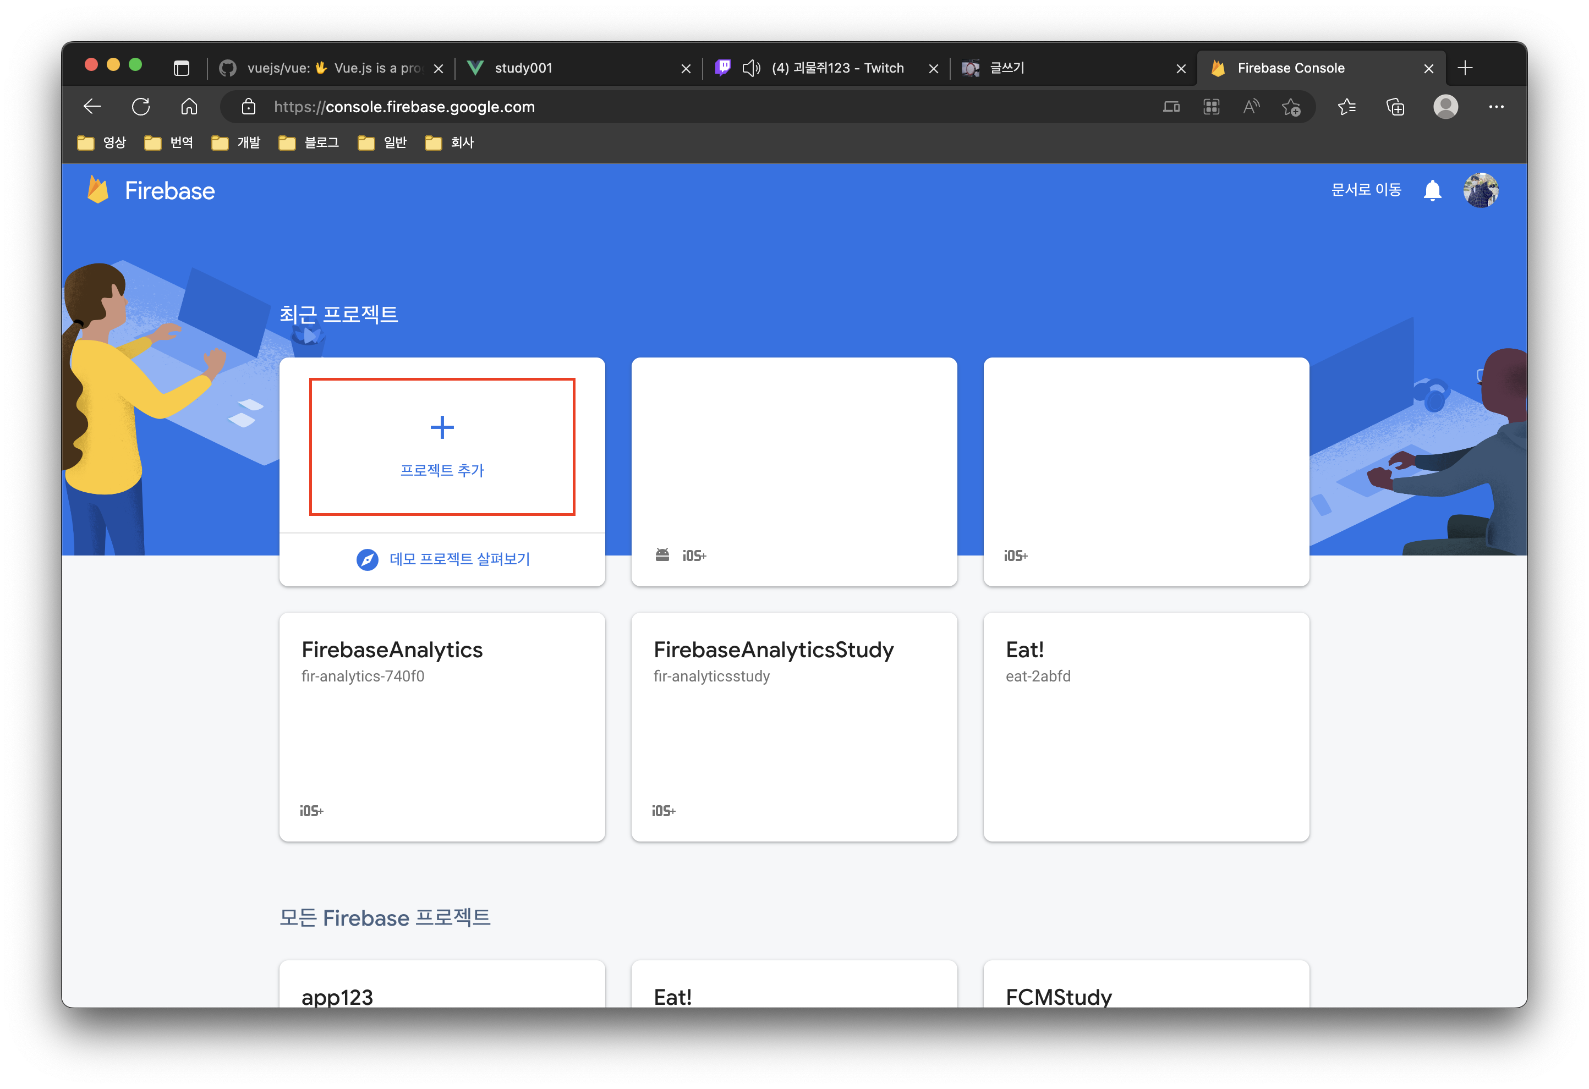1589x1089 pixels.
Task: Click the 문서로 이동 link
Action: [x=1366, y=189]
